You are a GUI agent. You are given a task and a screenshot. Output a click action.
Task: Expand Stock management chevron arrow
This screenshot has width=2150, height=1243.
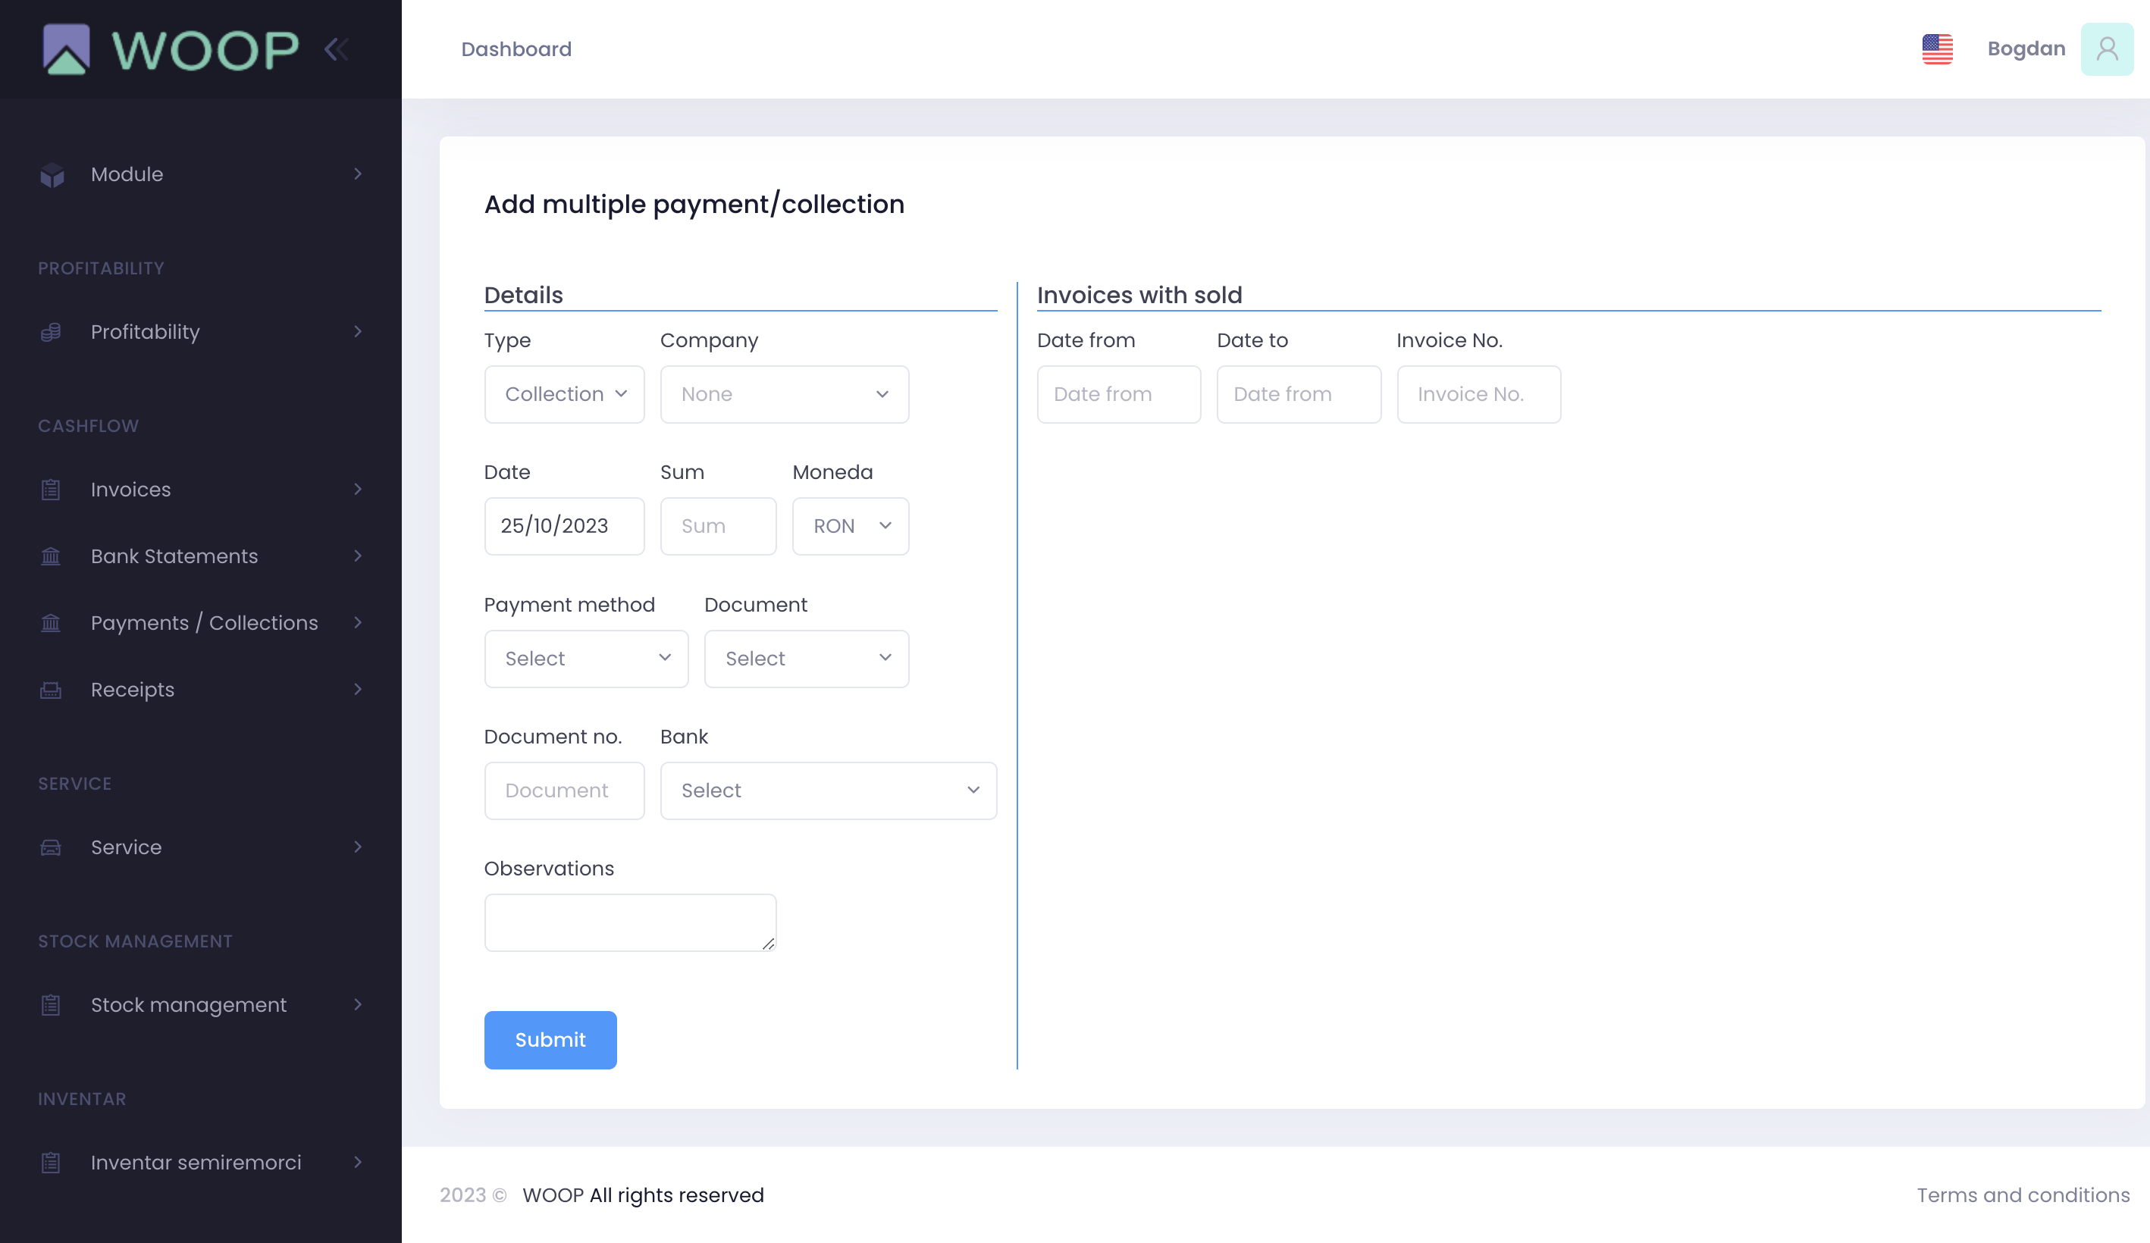(358, 1005)
